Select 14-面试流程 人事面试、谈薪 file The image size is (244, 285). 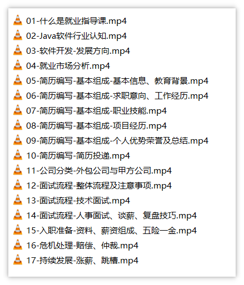coord(111,216)
